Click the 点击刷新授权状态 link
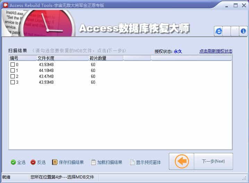The image size is (249, 183). (x=216, y=51)
